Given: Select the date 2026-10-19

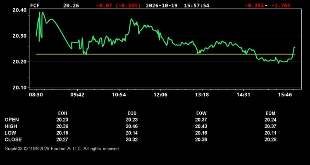Looking at the screenshot, I should [162, 5].
